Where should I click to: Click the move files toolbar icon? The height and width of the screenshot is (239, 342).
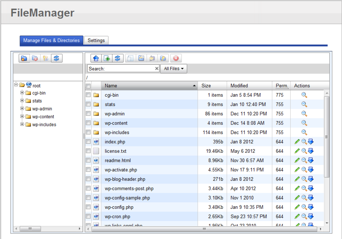click(141, 58)
